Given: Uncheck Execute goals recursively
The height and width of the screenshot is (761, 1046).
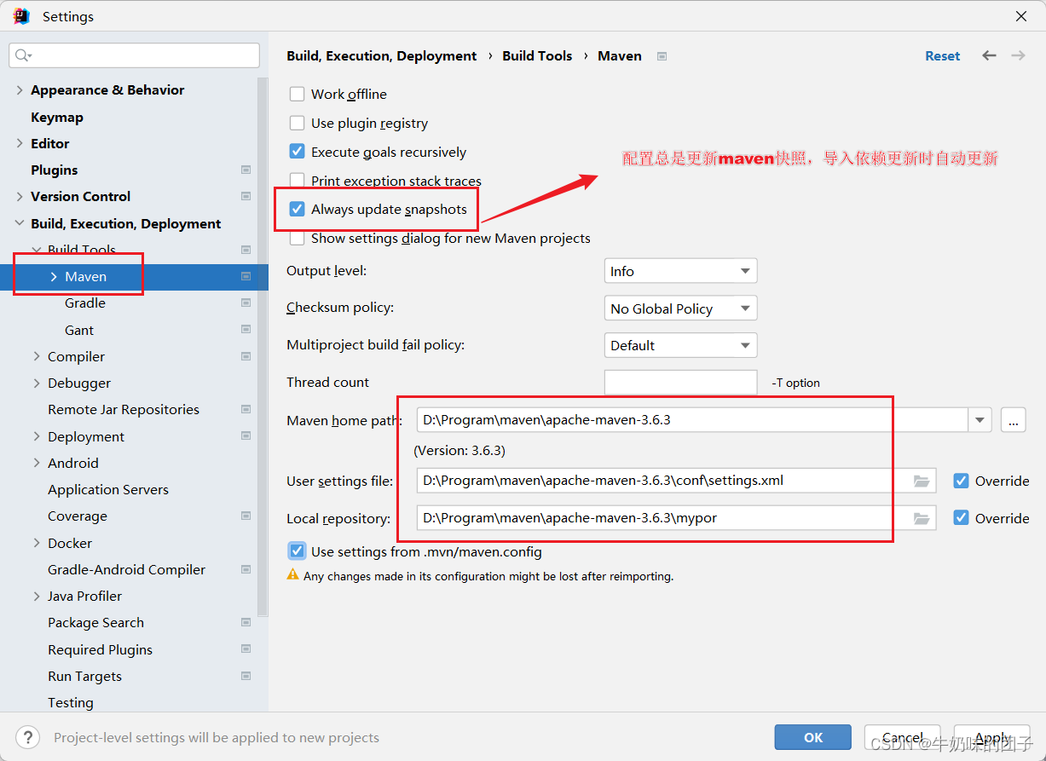Looking at the screenshot, I should 297,152.
